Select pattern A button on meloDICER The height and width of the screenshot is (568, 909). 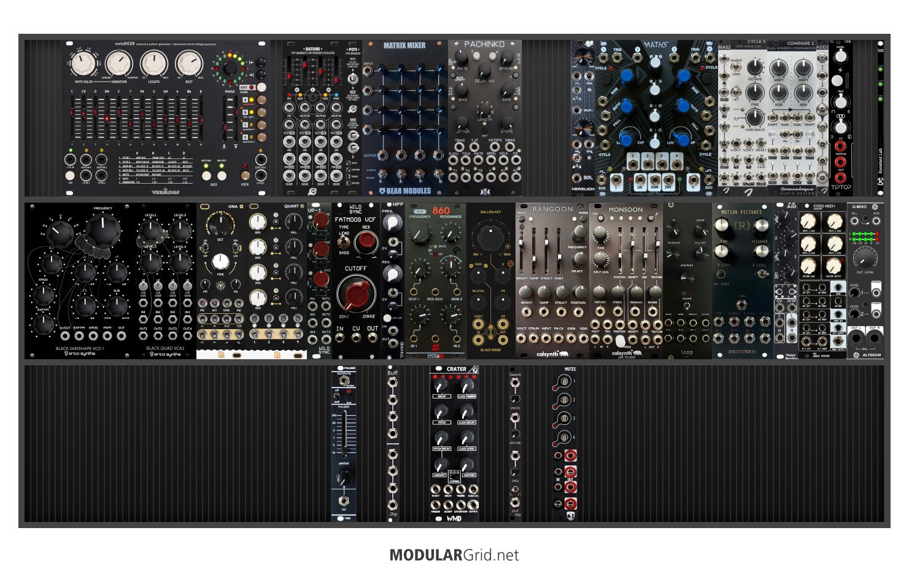tap(261, 99)
